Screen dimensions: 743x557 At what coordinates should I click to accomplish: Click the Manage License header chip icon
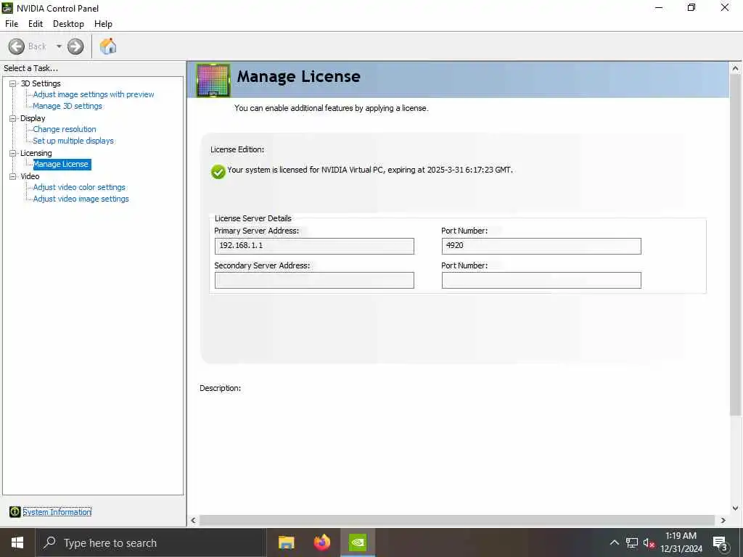pos(213,80)
